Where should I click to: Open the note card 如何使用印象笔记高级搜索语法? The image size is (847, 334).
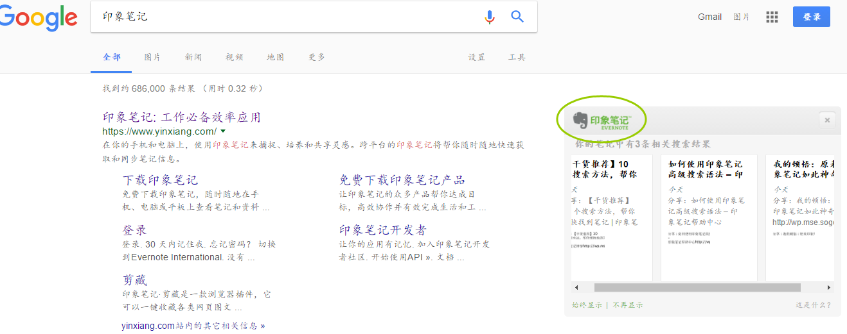709,218
